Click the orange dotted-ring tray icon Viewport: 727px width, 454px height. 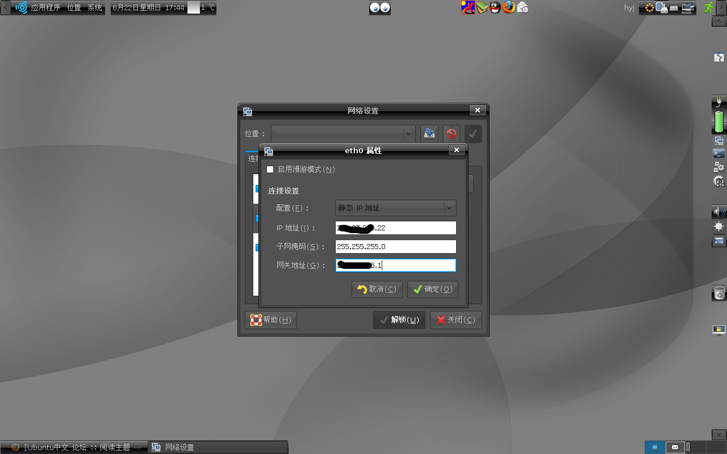649,7
